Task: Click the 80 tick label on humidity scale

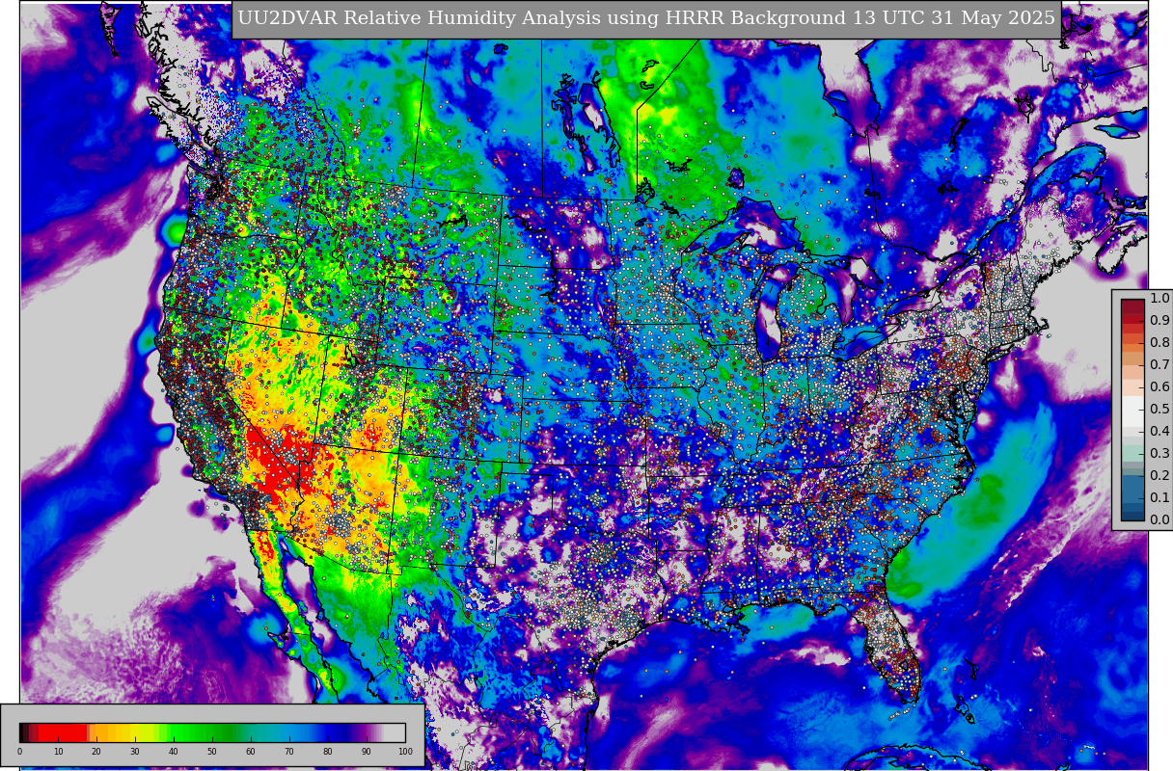Action: coord(328,752)
